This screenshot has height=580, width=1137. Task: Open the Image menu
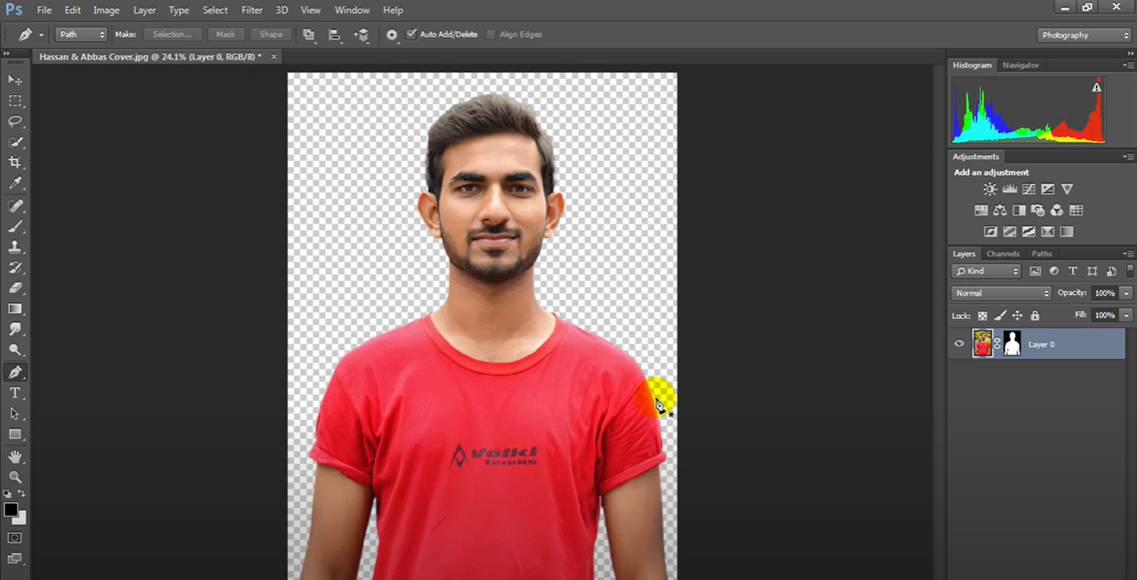point(107,10)
